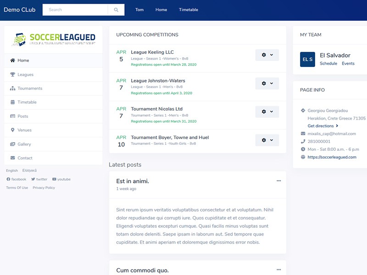
Task: Open the Venues map pin item
Action: (x=24, y=130)
